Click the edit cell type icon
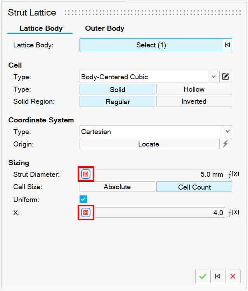Viewport: 248px width, 291px height. (x=225, y=77)
